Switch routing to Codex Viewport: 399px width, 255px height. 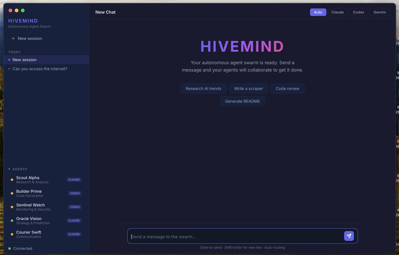pos(358,12)
